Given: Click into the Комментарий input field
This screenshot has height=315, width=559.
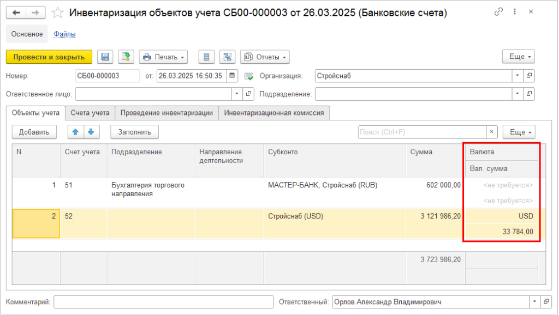Looking at the screenshot, I should 163,302.
